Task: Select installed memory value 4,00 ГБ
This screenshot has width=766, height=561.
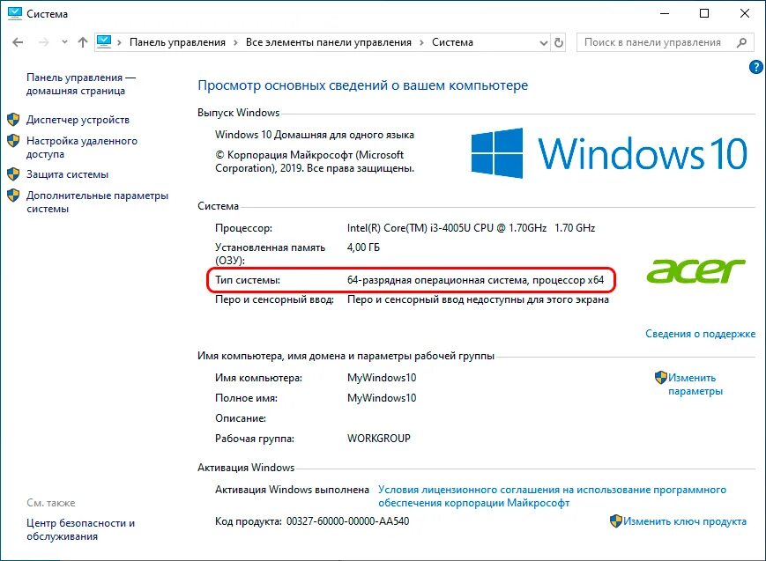Action: pyautogui.click(x=363, y=247)
